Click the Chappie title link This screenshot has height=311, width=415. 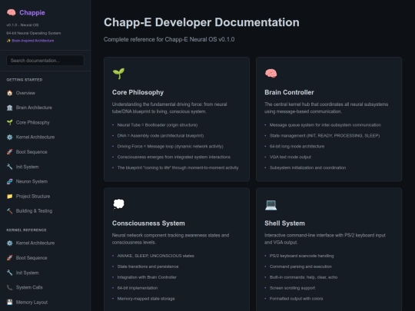tap(32, 13)
